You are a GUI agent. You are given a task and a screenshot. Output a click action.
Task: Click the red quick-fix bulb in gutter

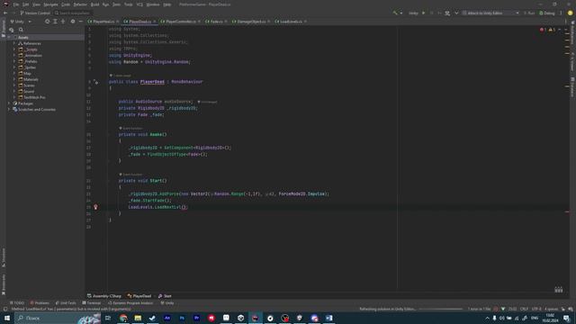[95, 207]
